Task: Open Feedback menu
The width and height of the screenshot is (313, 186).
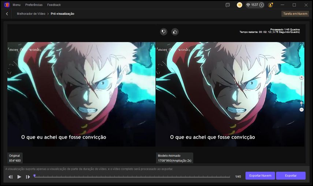Action: coord(54,5)
